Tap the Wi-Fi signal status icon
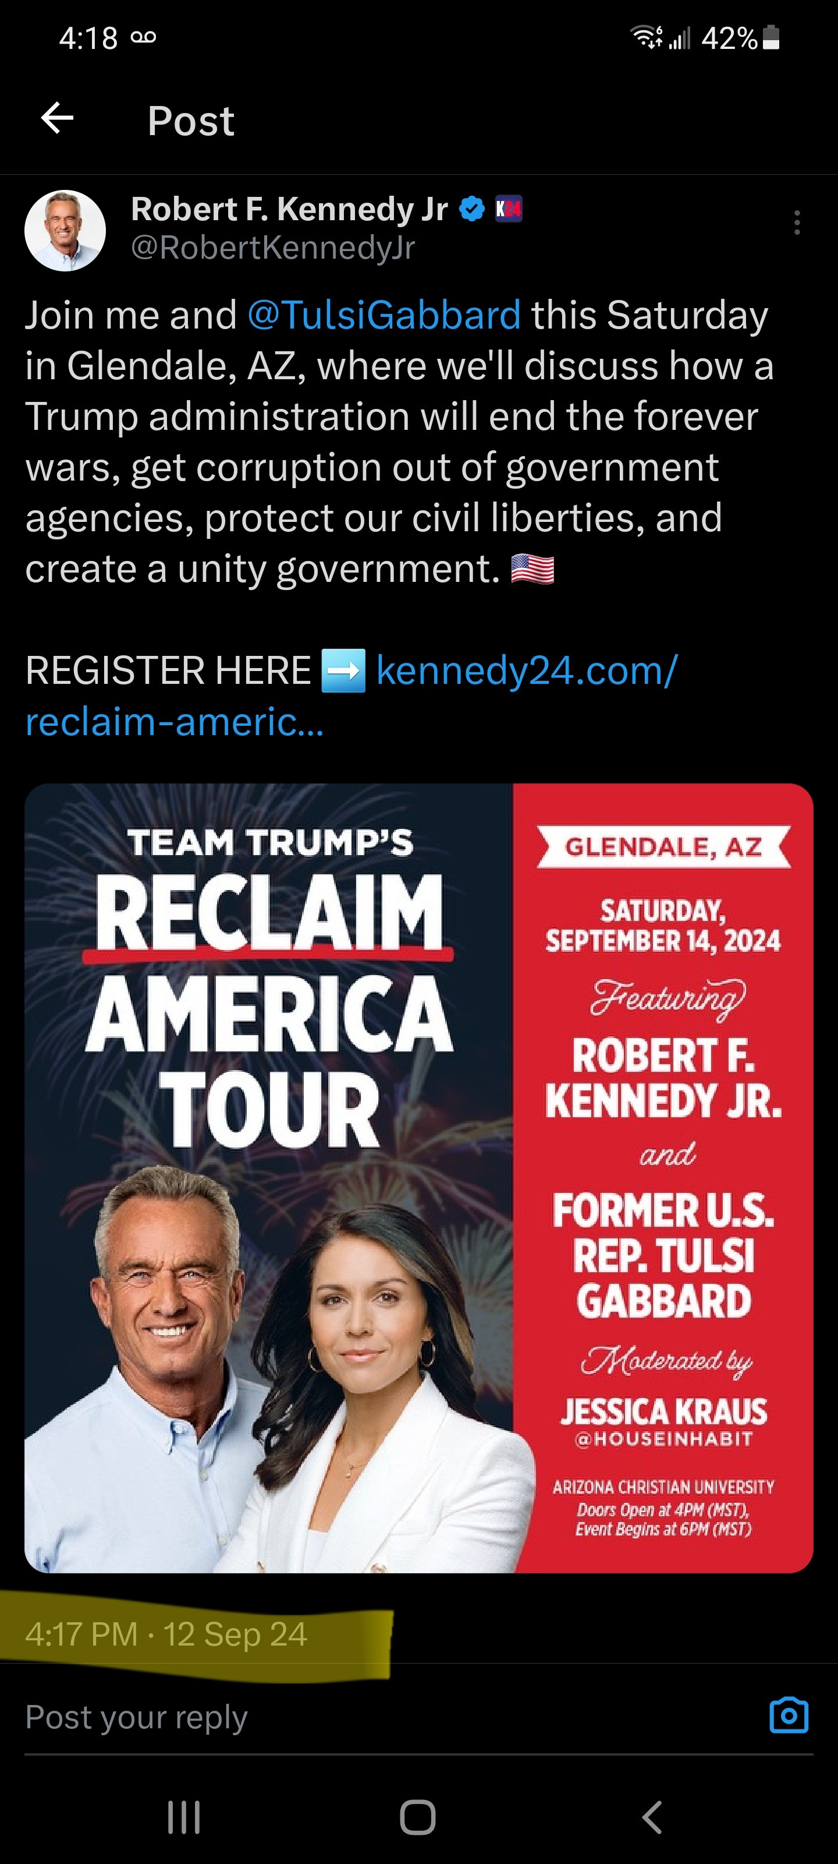 coord(647,37)
